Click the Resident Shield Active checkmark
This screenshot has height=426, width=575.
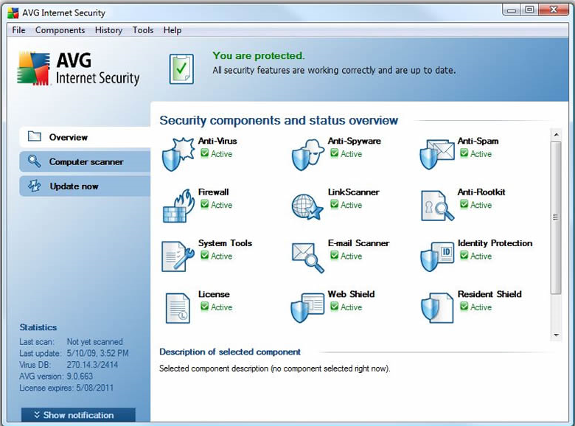pos(464,307)
